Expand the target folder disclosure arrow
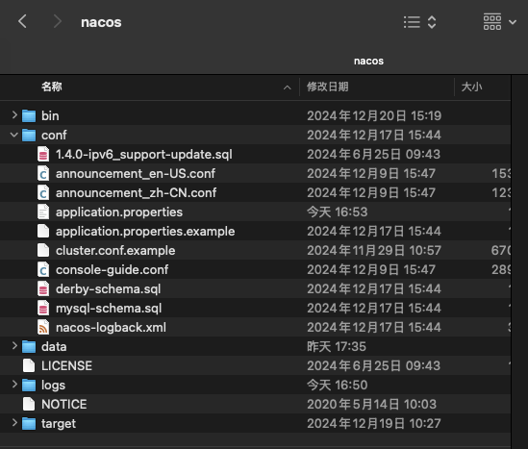The width and height of the screenshot is (528, 449). 14,422
